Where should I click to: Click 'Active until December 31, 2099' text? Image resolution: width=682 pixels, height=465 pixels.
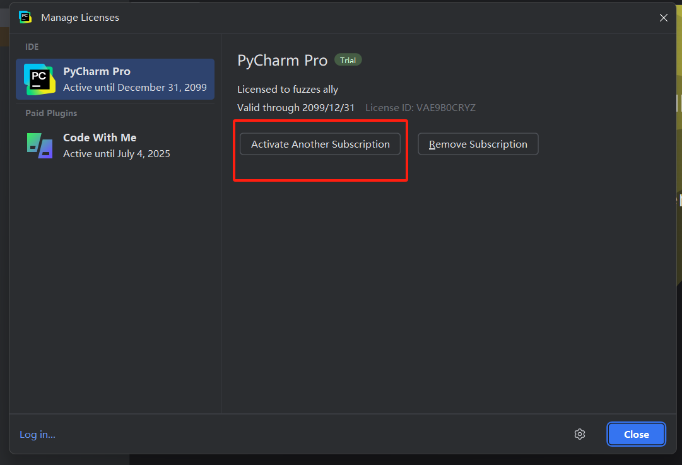135,88
